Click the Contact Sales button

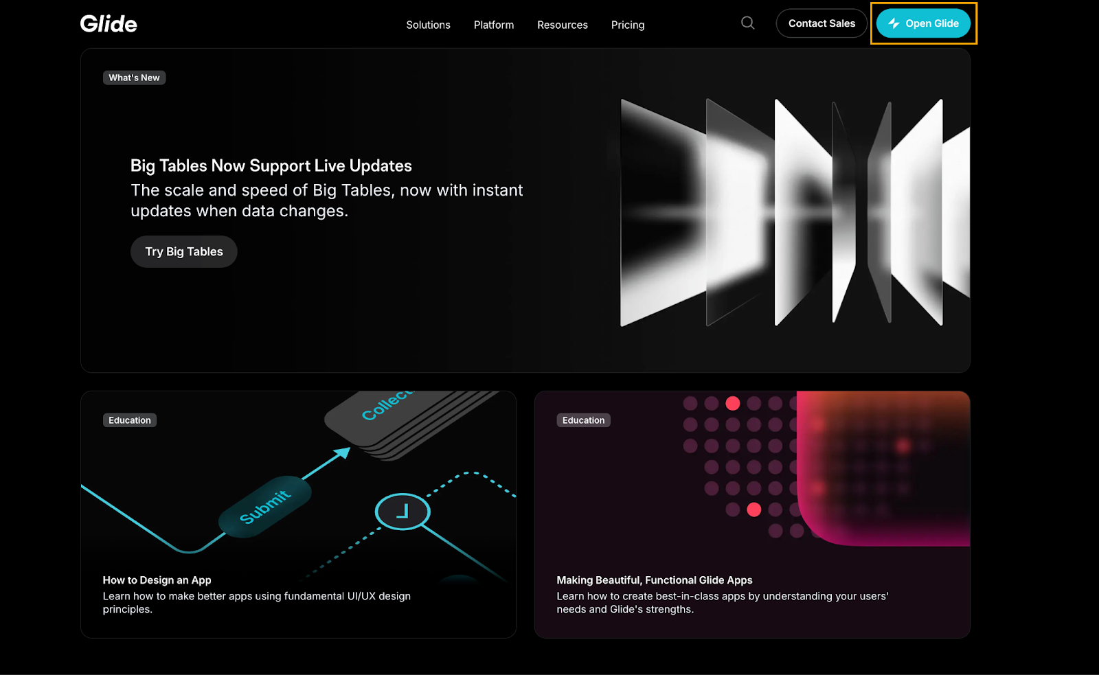point(822,23)
